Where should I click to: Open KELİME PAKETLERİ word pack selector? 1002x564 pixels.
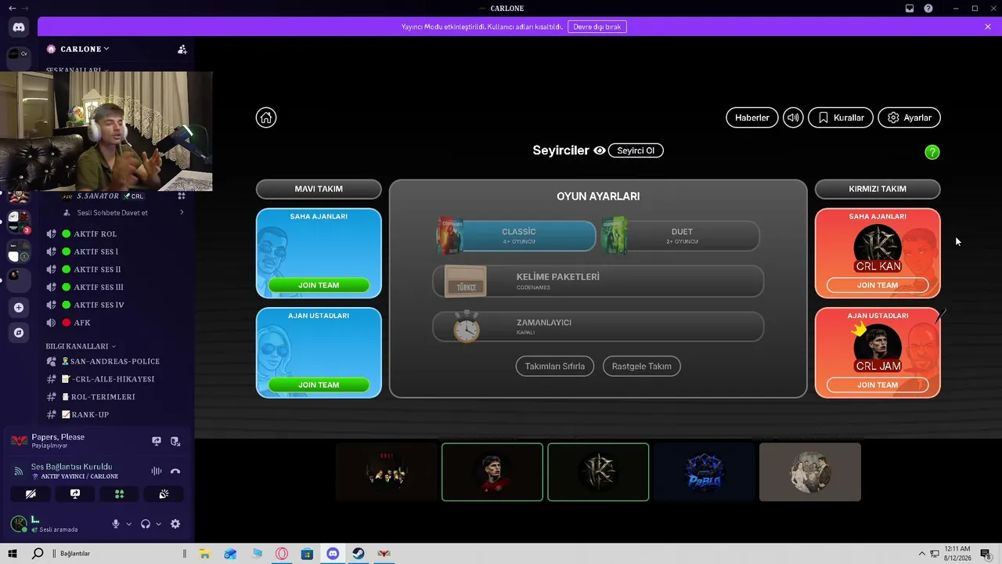pos(598,281)
